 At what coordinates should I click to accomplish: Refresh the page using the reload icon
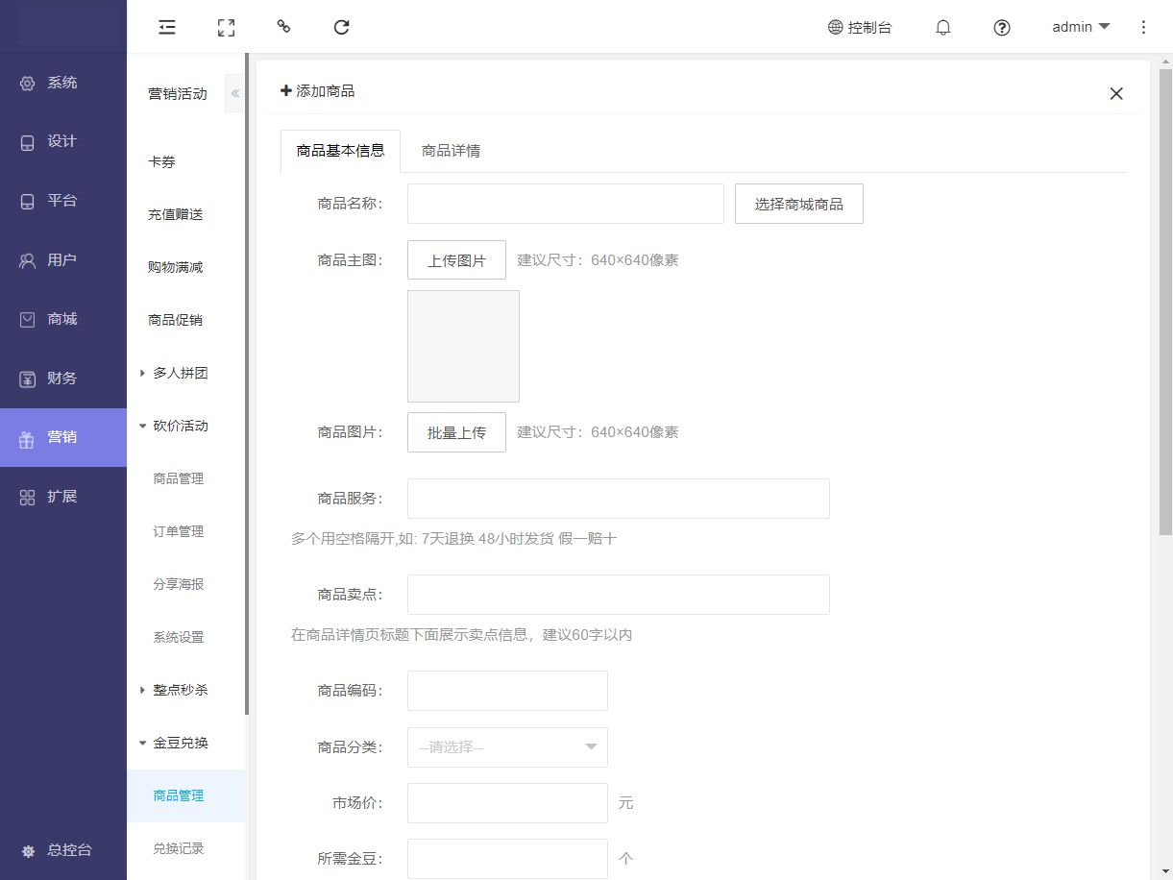(x=341, y=27)
